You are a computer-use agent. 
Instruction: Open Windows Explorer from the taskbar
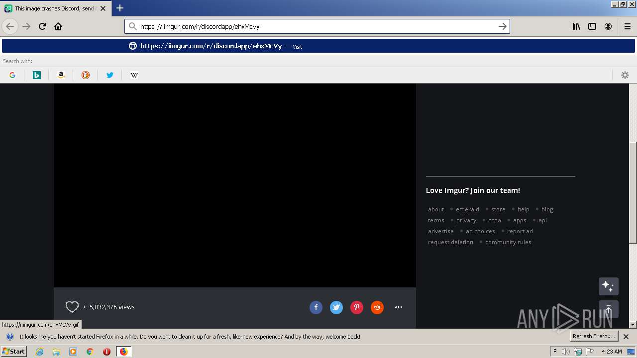pyautogui.click(x=56, y=352)
